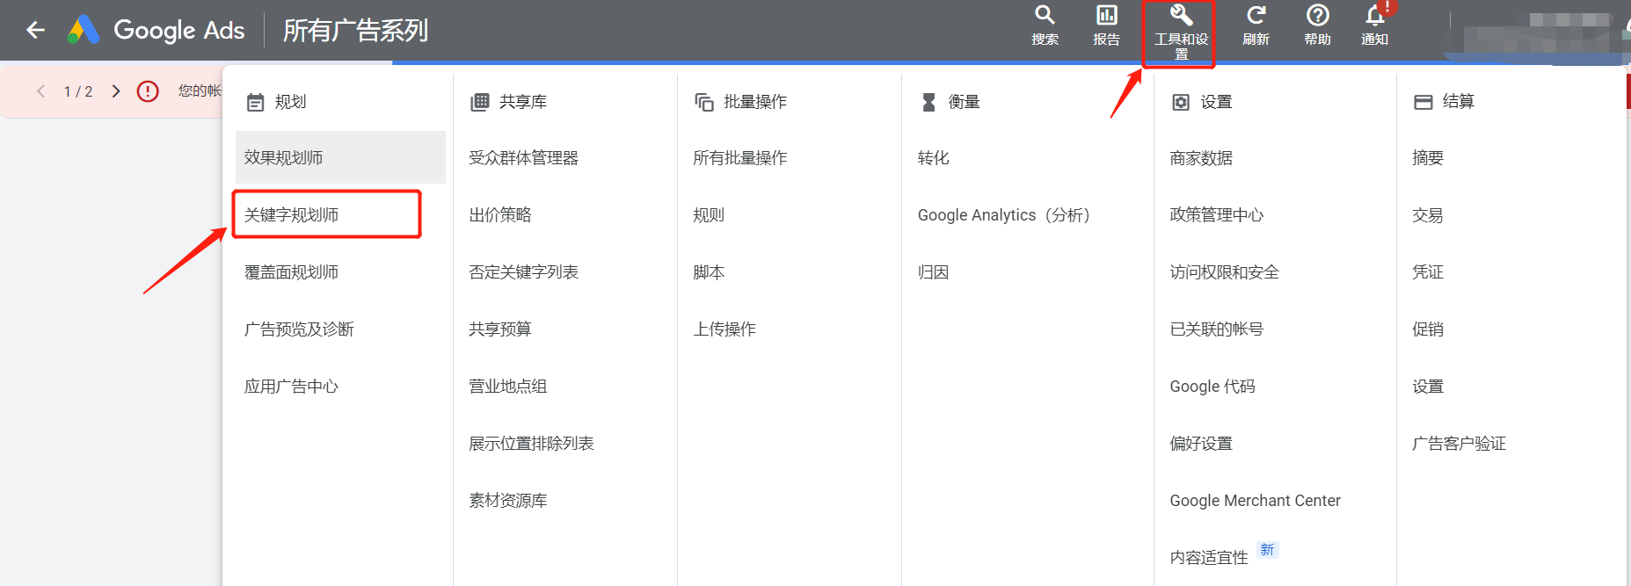
Task: Select 共享预算 shared budgets
Action: pos(499,329)
